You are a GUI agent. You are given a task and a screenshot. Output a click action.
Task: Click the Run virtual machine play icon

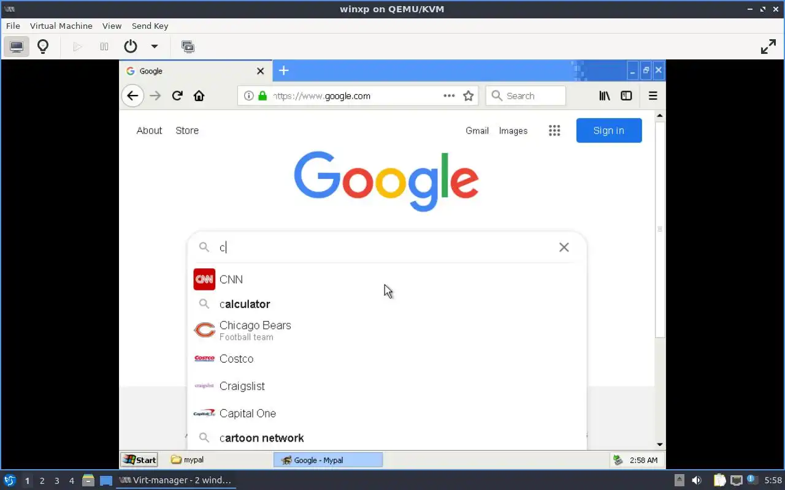coord(77,47)
